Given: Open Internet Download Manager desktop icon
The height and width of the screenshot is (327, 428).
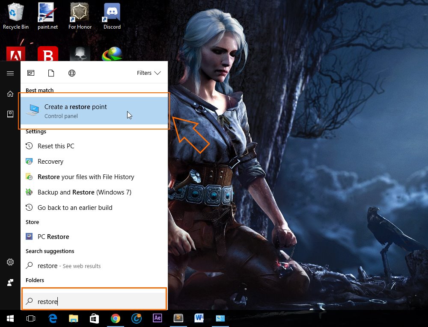Looking at the screenshot, I should pos(112,54).
